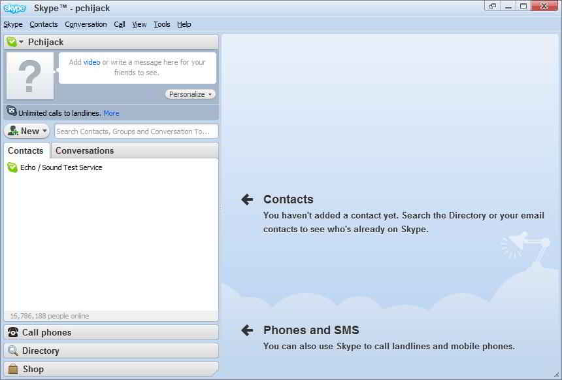Close the Skype window
Viewport: 562px width, 380px height.
coord(544,6)
